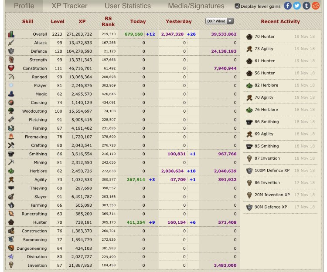Open the Overall skill row link

coord(40,34)
